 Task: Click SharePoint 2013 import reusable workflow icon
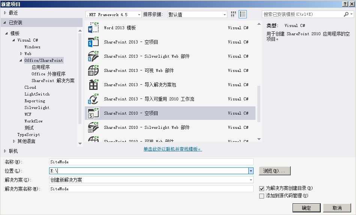(x=93, y=99)
